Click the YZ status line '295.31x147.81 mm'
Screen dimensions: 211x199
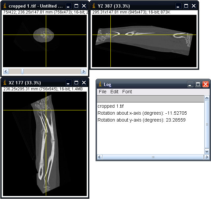(x=131, y=12)
